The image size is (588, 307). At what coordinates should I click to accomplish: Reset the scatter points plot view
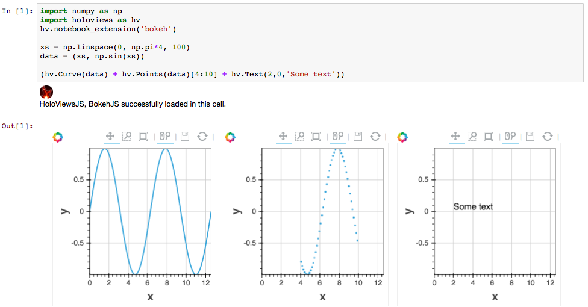(375, 137)
